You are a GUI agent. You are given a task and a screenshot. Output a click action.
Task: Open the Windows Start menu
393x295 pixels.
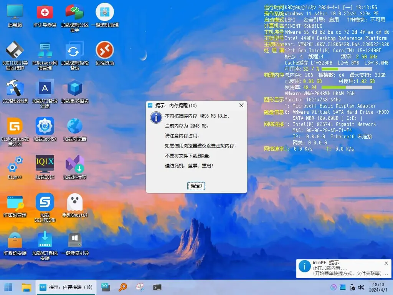point(8,287)
